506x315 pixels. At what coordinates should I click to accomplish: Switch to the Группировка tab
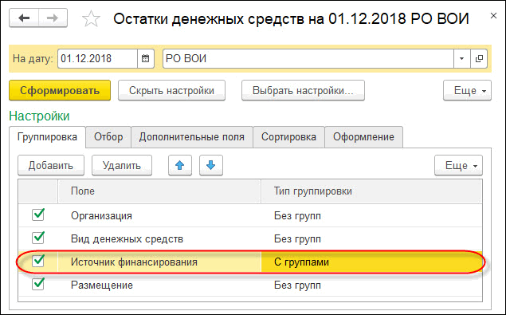pos(47,137)
